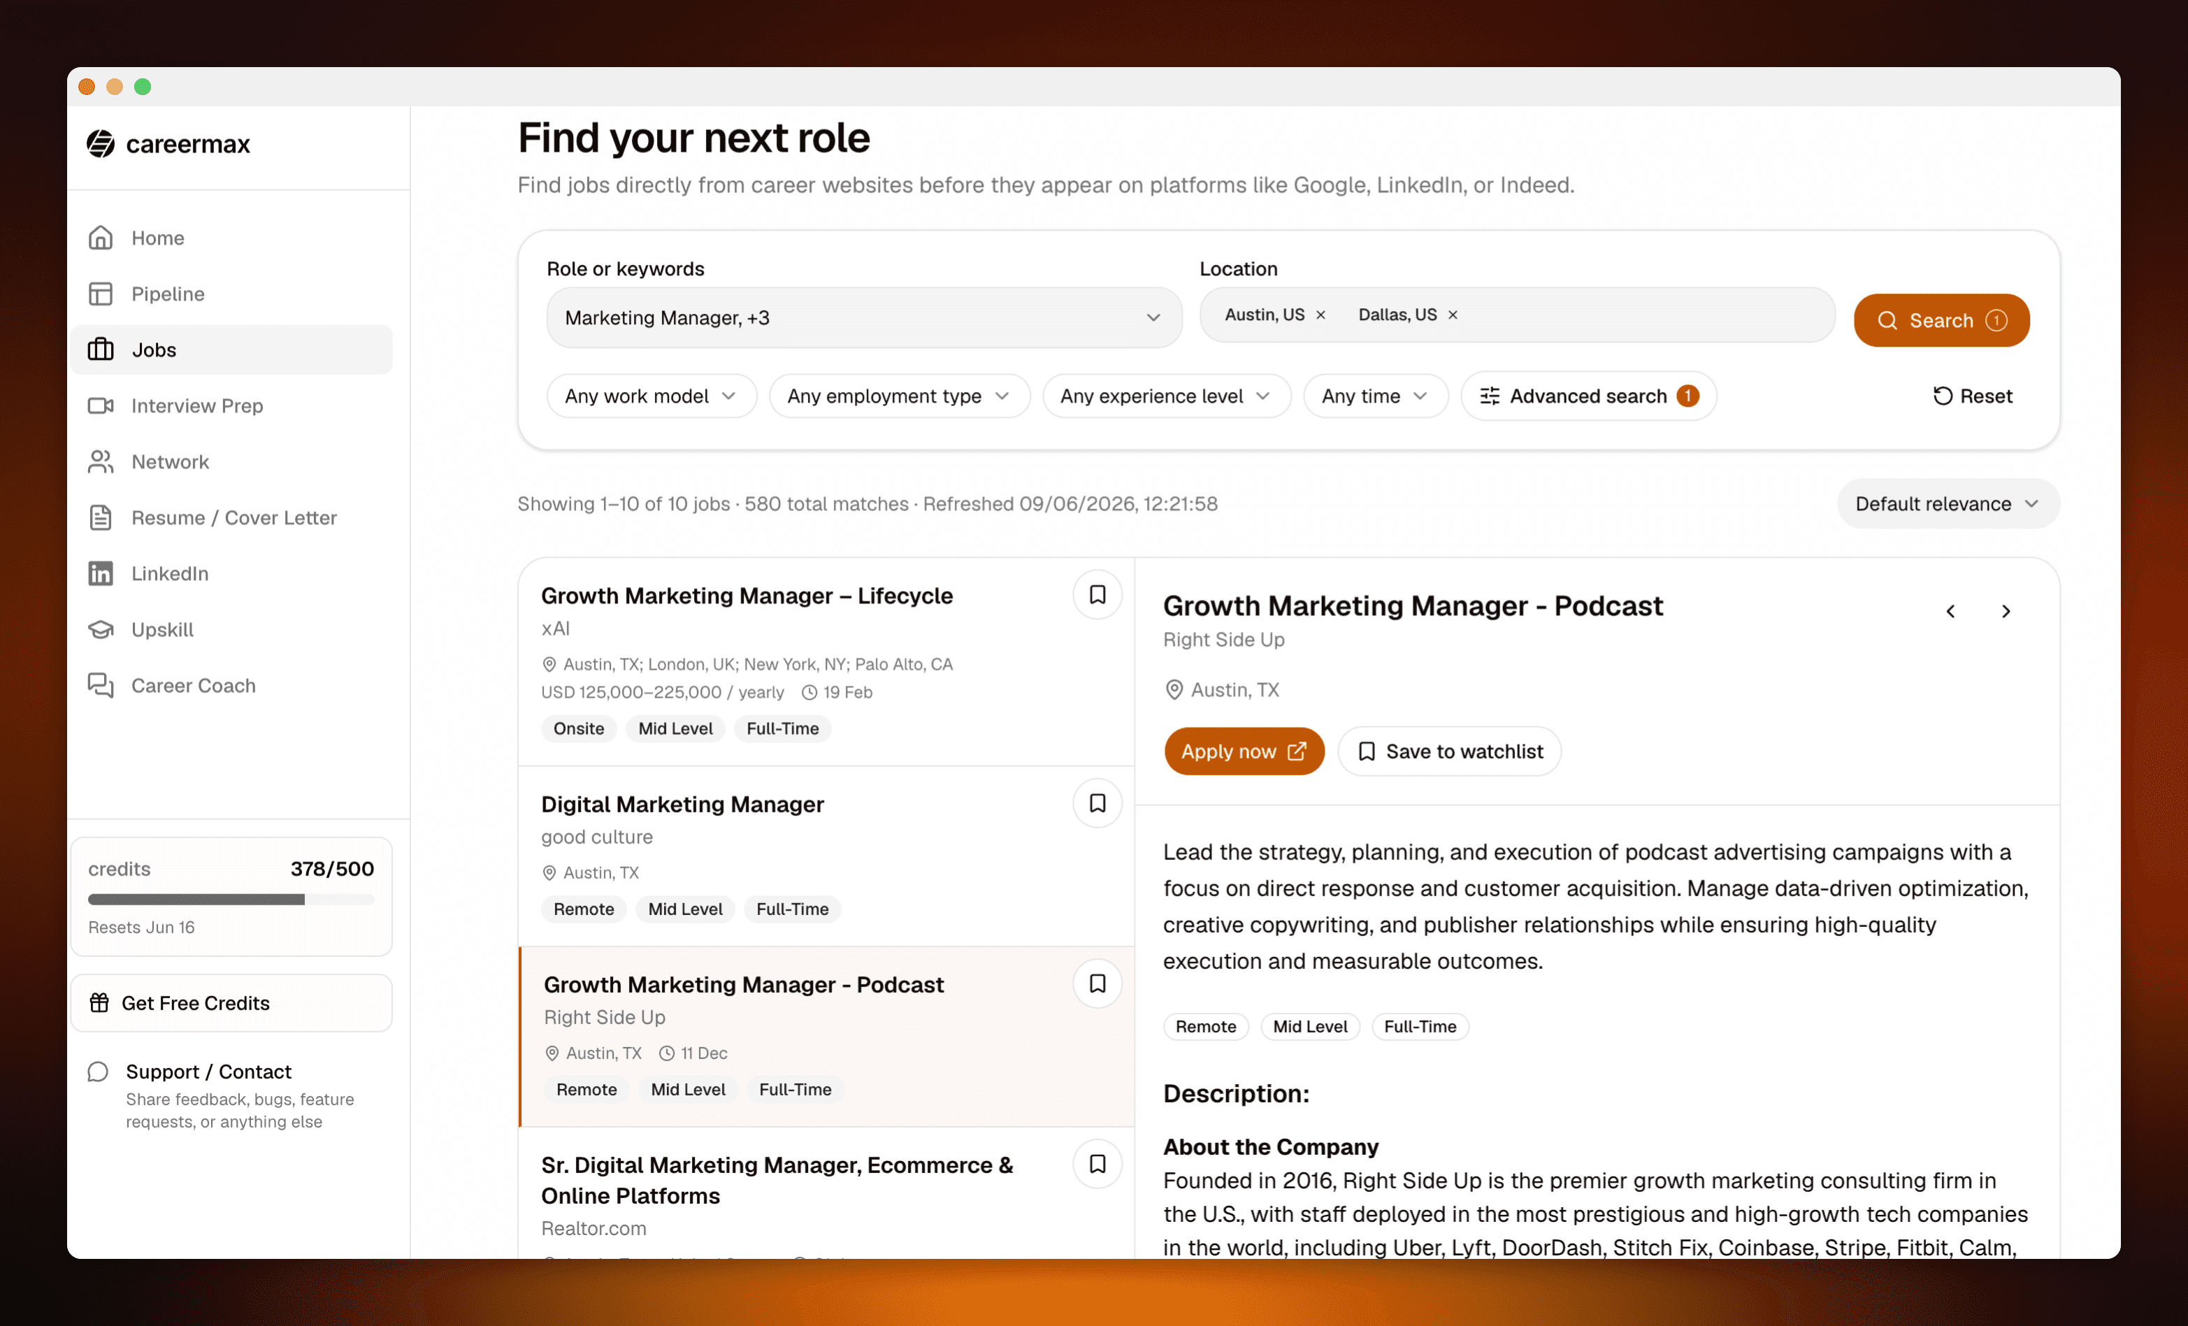Select Jobs in the sidebar

coord(231,350)
